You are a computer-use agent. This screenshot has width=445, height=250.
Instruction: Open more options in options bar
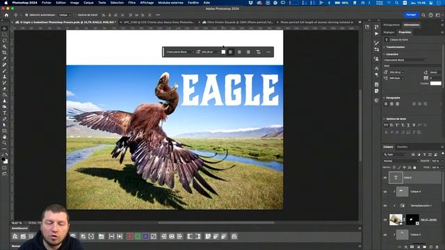click(x=158, y=15)
